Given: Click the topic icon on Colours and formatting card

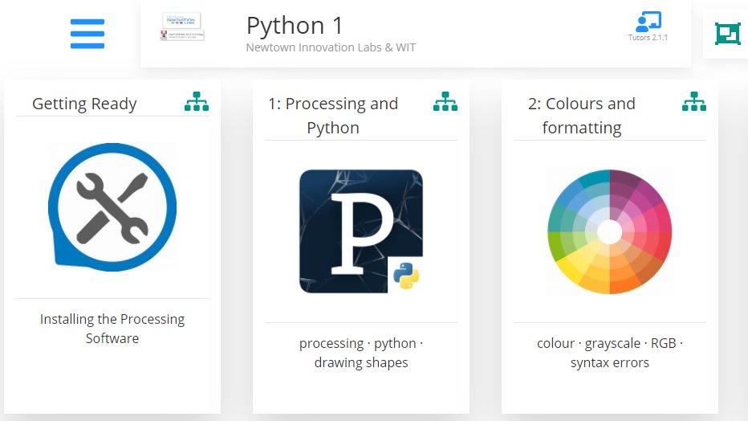Looking at the screenshot, I should pyautogui.click(x=694, y=101).
